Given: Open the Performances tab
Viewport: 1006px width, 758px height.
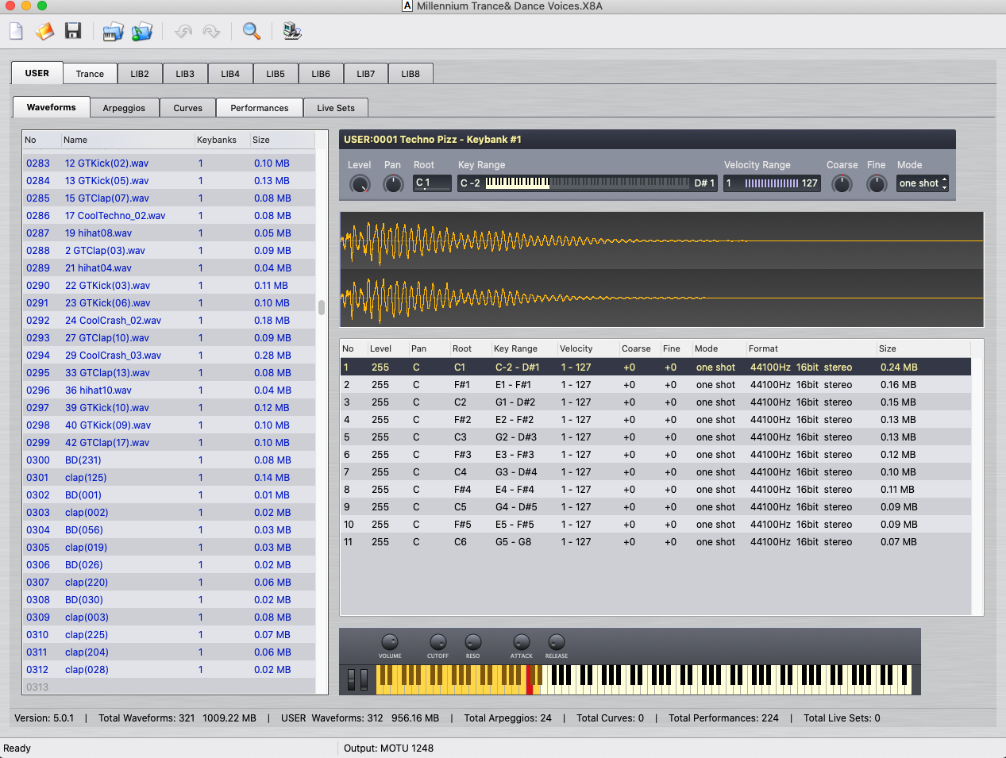Looking at the screenshot, I should (x=259, y=108).
